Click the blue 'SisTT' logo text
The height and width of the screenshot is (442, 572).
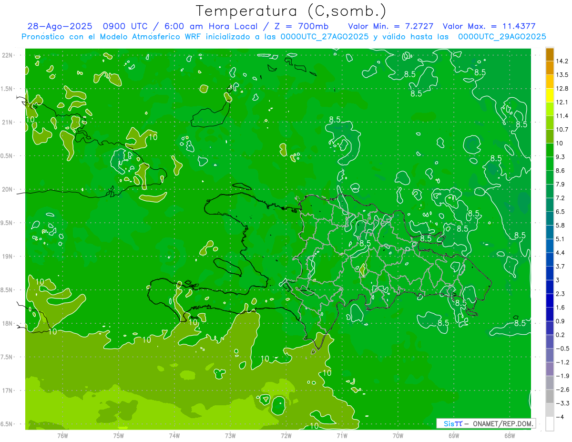pyautogui.click(x=453, y=423)
